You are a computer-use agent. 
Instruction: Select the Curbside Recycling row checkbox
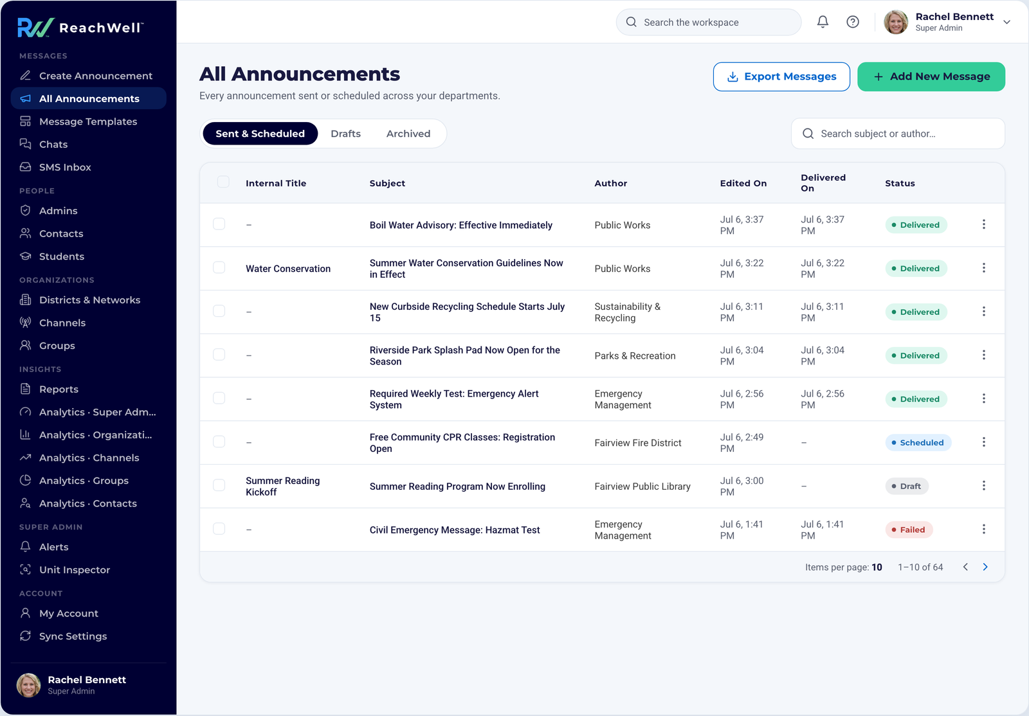coord(219,311)
